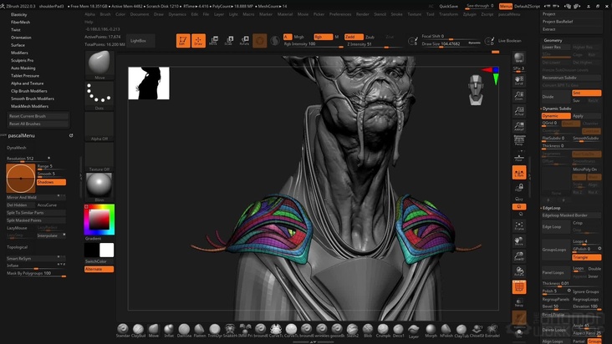Image resolution: width=612 pixels, height=344 pixels.
Task: Expand the Alpha and Texture submenu
Action: click(x=28, y=83)
